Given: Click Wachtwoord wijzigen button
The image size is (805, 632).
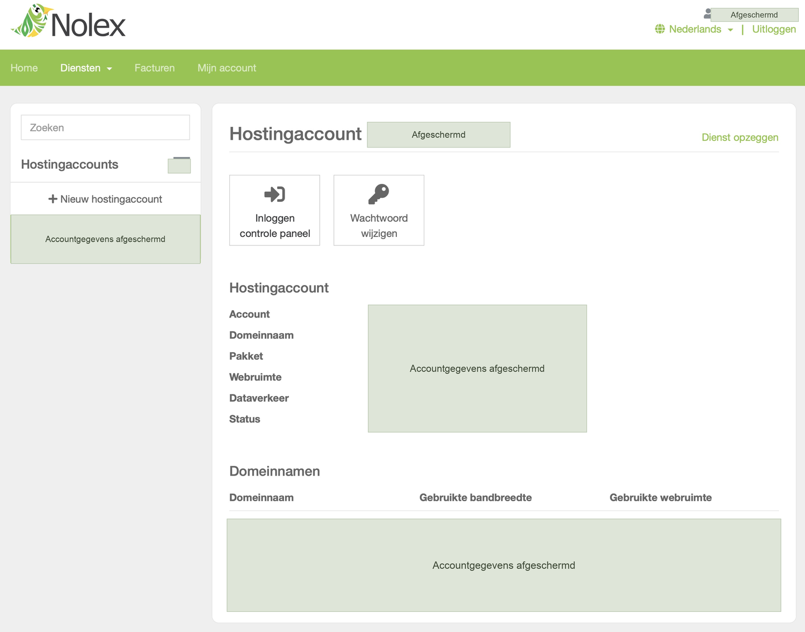Looking at the screenshot, I should [x=379, y=210].
